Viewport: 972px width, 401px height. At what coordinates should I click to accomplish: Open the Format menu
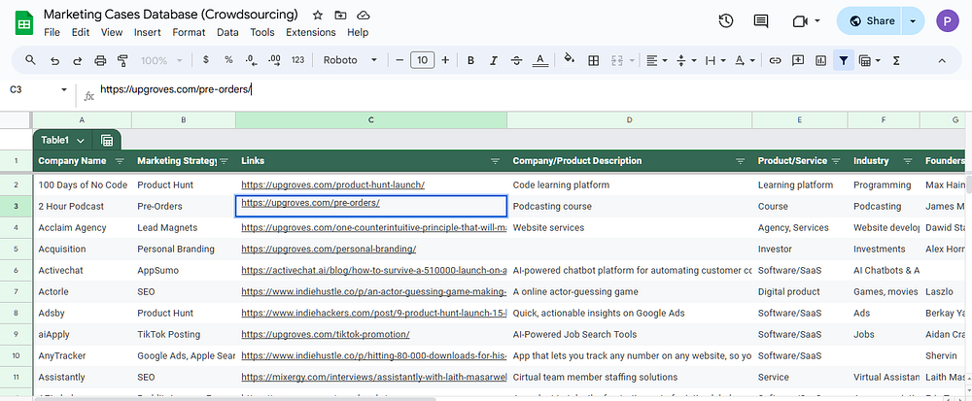click(x=189, y=32)
